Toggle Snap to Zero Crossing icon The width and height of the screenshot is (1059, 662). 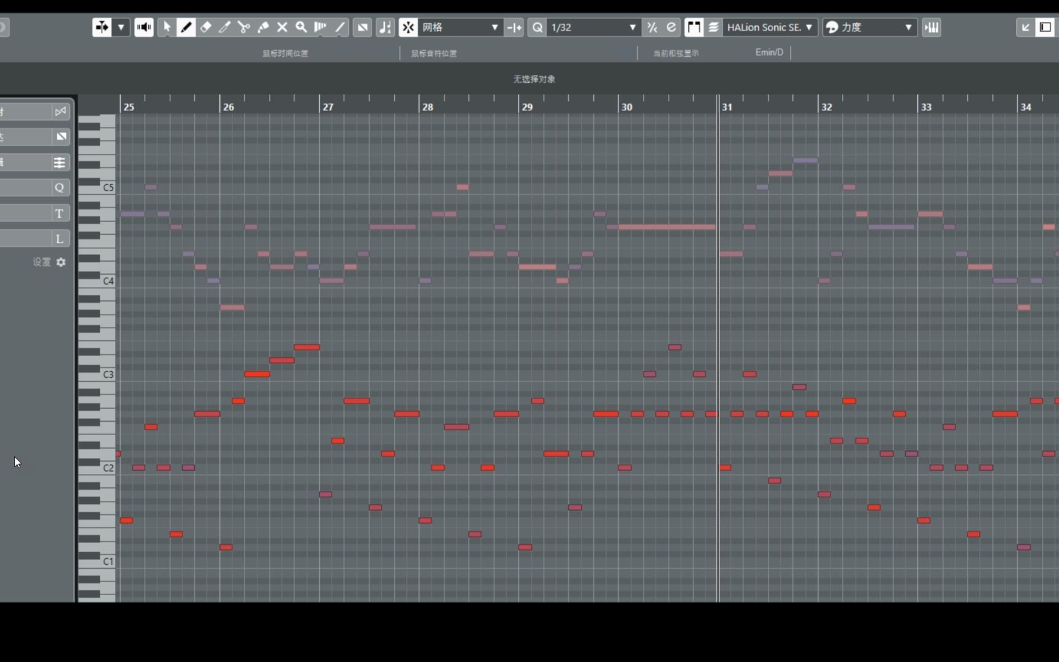(x=514, y=27)
